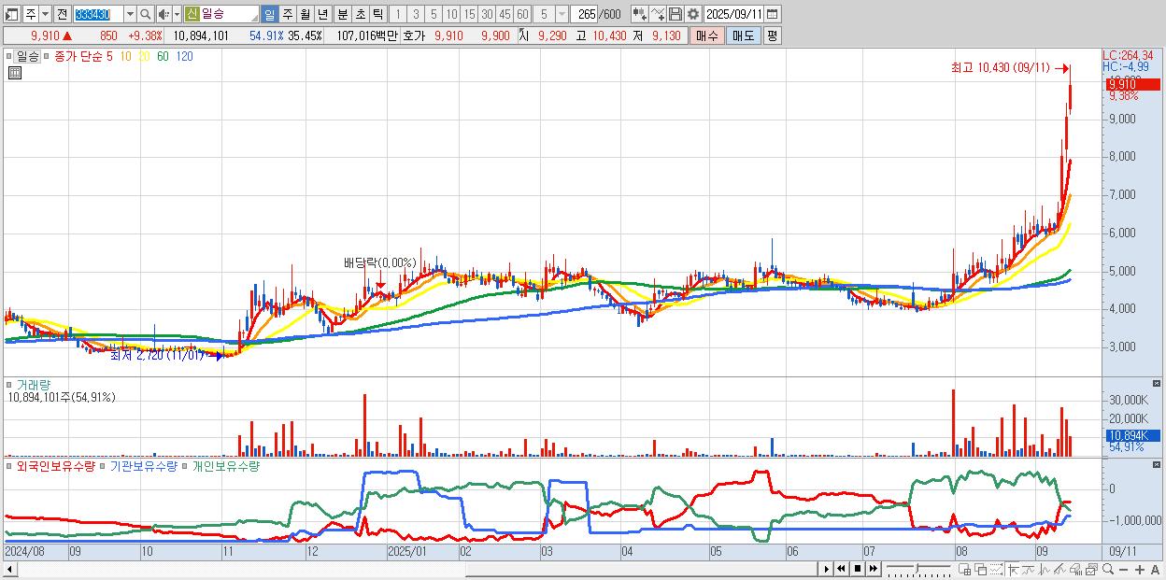
Task: Click the speaker sound icon in top toolbar
Action: coord(164,14)
